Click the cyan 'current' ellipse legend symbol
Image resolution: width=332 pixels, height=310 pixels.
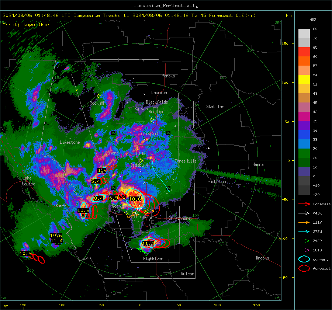304,259
